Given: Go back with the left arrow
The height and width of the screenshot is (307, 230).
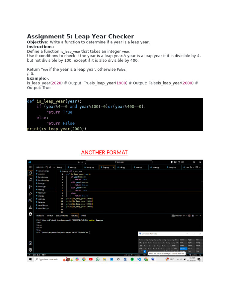Looking at the screenshot, I should (79, 162).
